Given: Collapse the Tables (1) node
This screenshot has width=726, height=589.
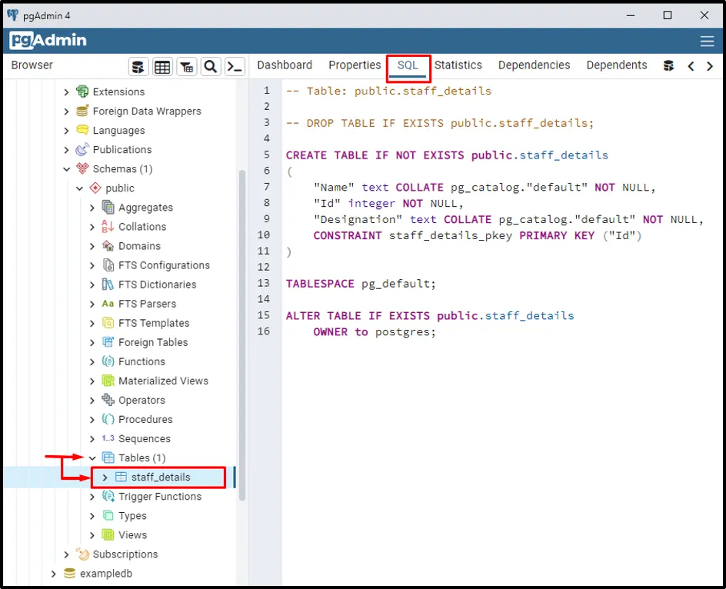Looking at the screenshot, I should click(92, 458).
